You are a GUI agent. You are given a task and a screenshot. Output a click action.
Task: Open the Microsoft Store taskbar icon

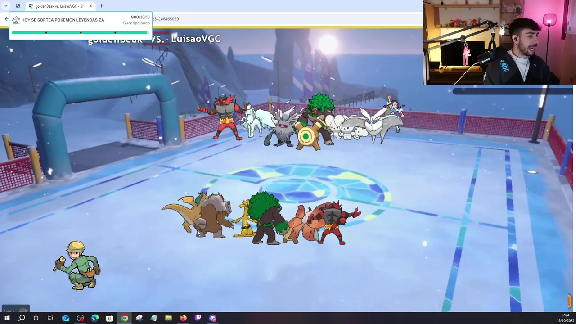coord(109,318)
